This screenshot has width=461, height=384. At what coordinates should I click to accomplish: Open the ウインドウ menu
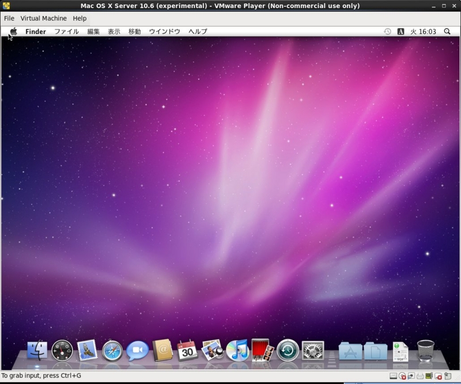[164, 32]
